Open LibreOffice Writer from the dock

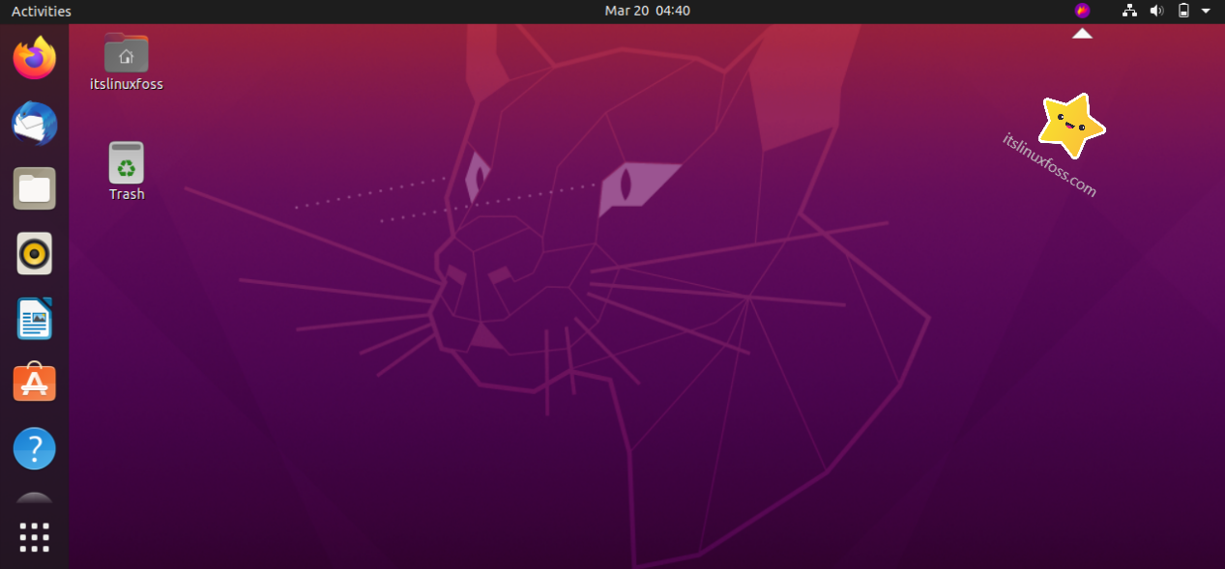click(x=35, y=319)
